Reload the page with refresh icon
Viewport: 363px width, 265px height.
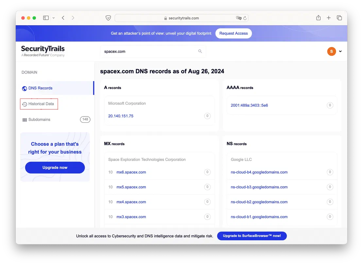coord(245,18)
